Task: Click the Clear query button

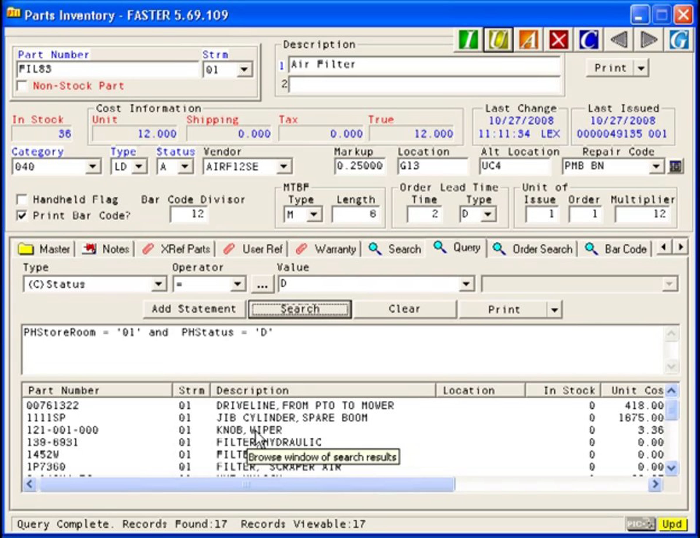Action: 405,309
